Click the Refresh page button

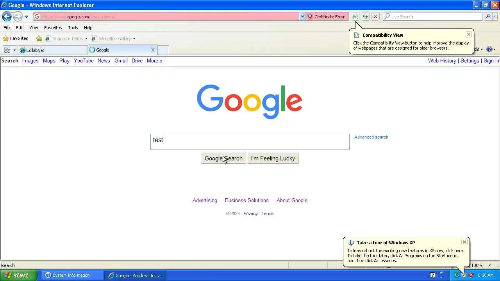click(365, 16)
